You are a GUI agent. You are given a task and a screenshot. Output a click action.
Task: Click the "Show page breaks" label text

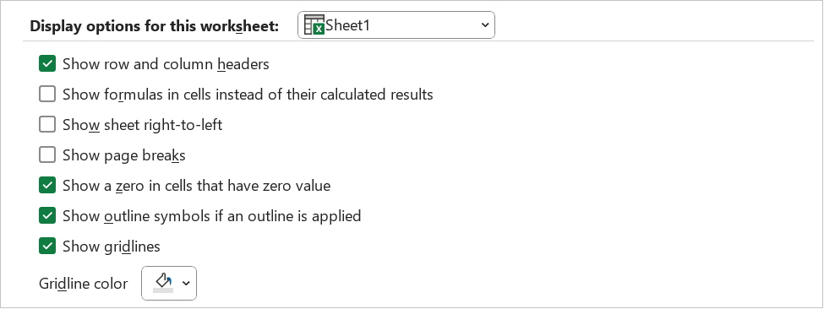click(x=124, y=155)
